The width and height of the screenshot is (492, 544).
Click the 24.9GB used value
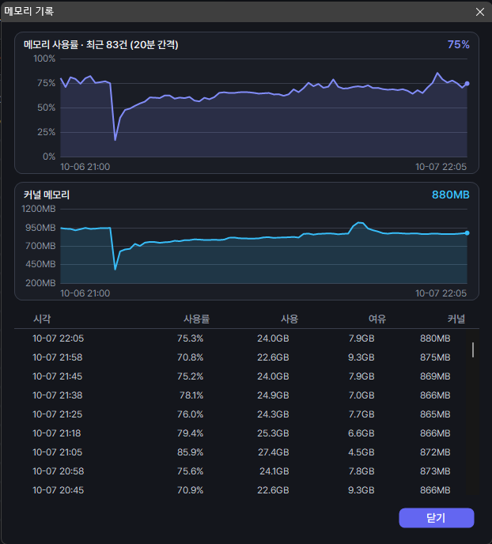273,395
